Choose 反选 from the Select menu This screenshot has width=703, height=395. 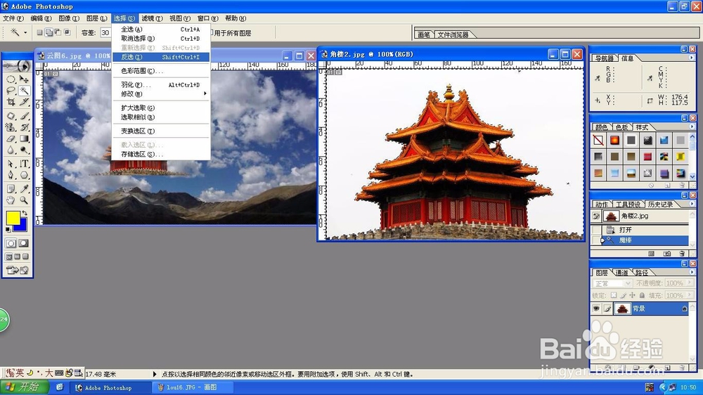tap(160, 57)
